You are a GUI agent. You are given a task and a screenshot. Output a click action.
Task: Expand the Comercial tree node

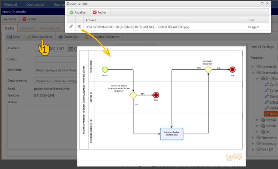(253, 67)
